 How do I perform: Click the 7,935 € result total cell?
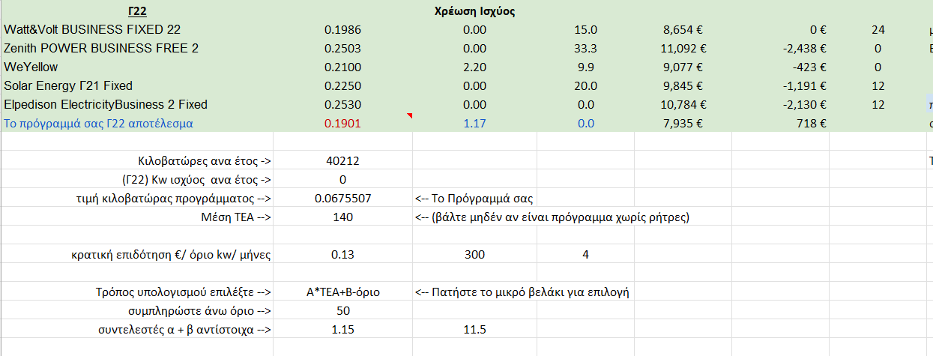(683, 124)
